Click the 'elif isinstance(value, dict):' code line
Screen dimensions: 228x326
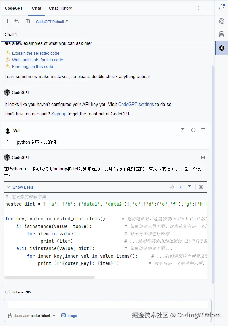(55, 248)
